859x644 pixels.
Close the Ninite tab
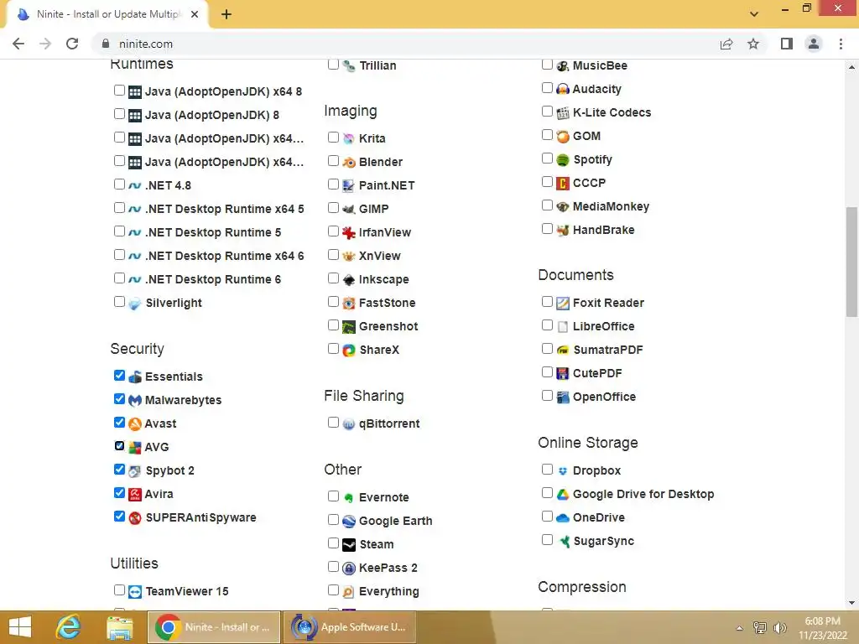[195, 14]
